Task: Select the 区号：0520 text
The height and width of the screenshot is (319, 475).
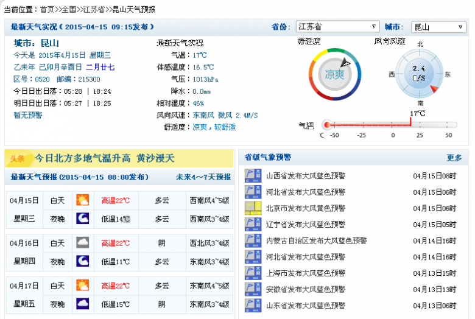Action: pos(32,79)
